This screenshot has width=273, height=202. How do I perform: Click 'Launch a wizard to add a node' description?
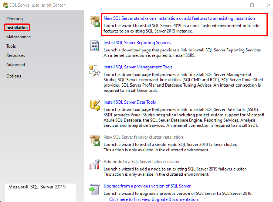[x=175, y=169]
